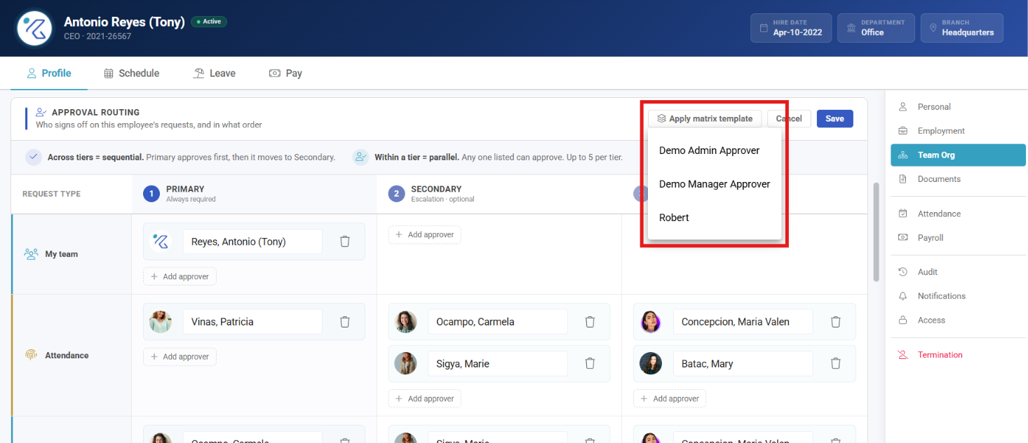This screenshot has width=1028, height=443.
Task: Click the Branch Headquarters badge
Action: tap(961, 28)
